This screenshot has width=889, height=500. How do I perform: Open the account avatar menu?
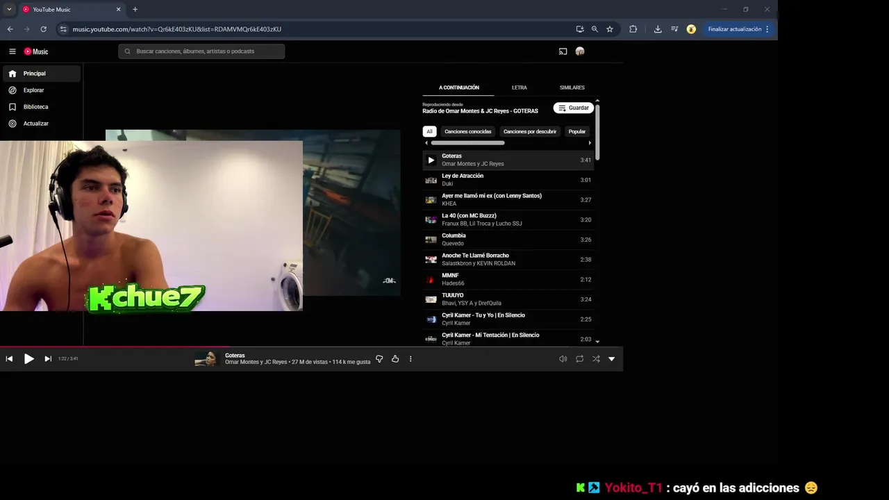coord(580,51)
